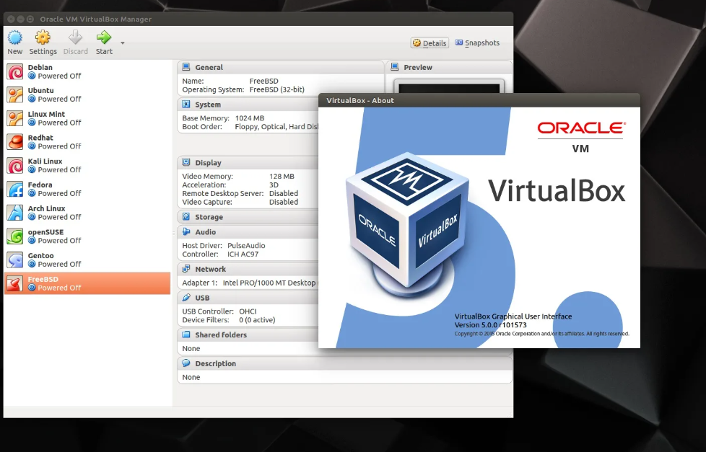Image resolution: width=706 pixels, height=452 pixels.
Task: Click the General section icon
Action: click(x=186, y=67)
